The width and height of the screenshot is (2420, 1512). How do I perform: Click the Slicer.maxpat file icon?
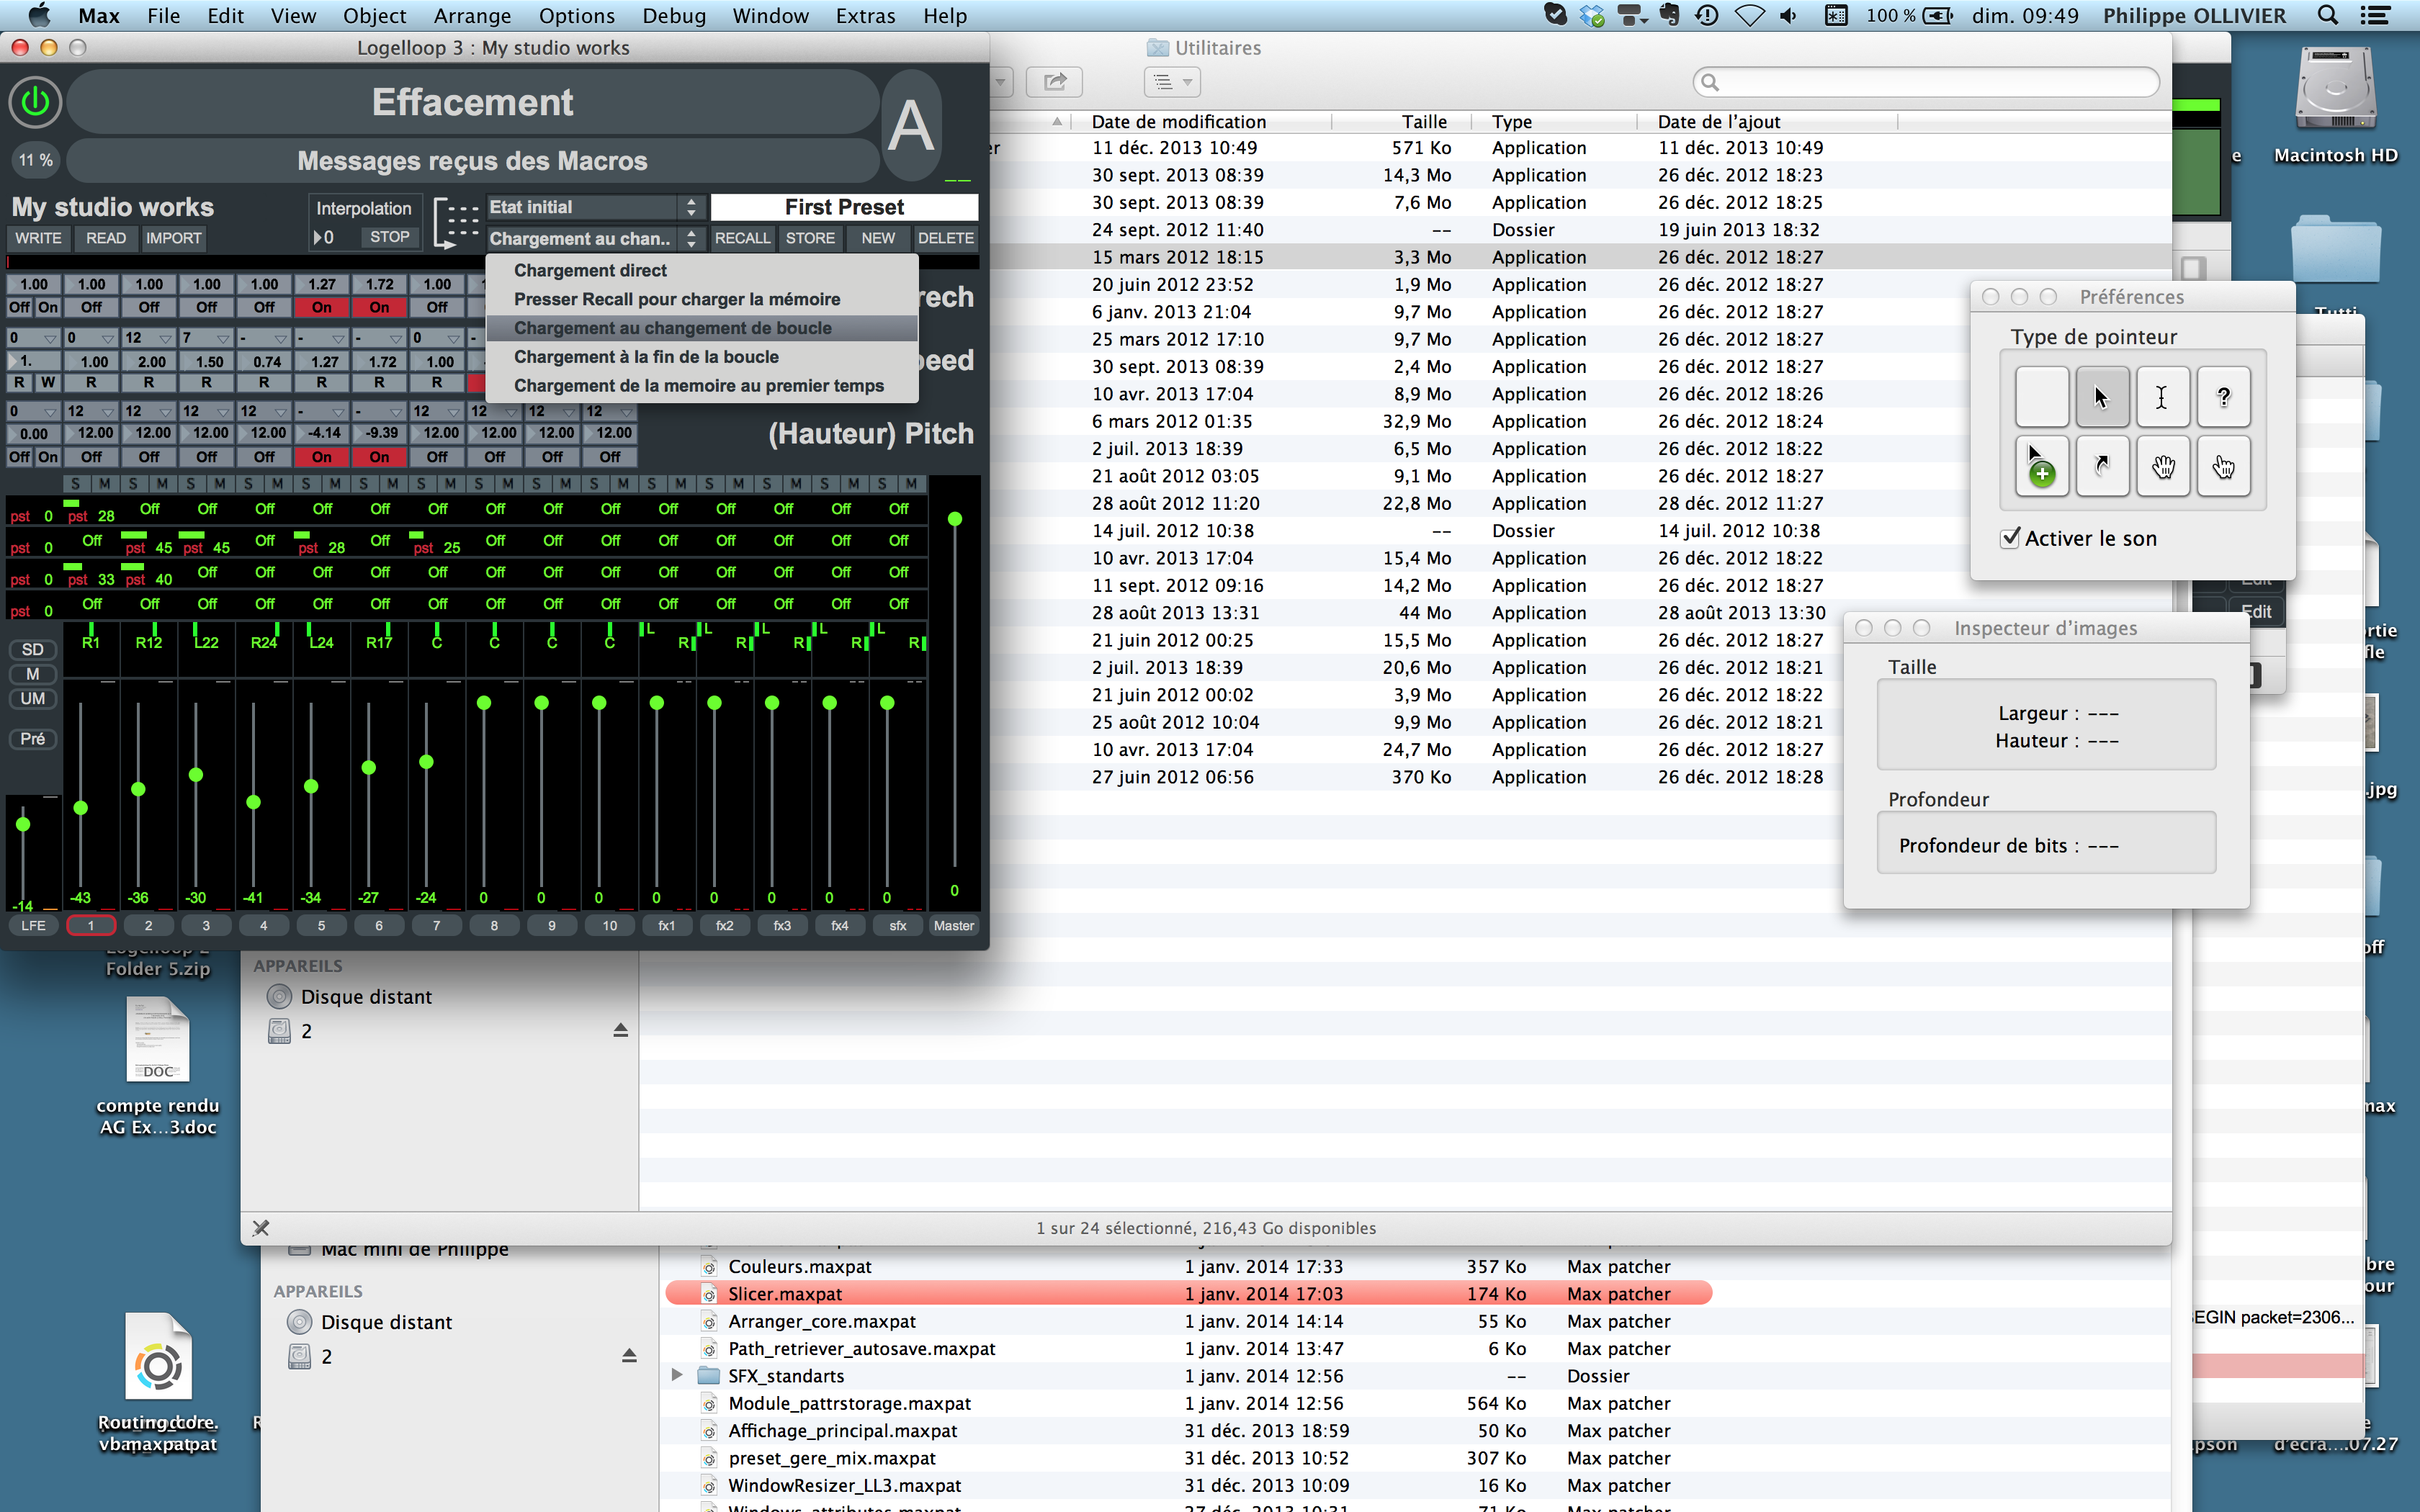click(709, 1294)
